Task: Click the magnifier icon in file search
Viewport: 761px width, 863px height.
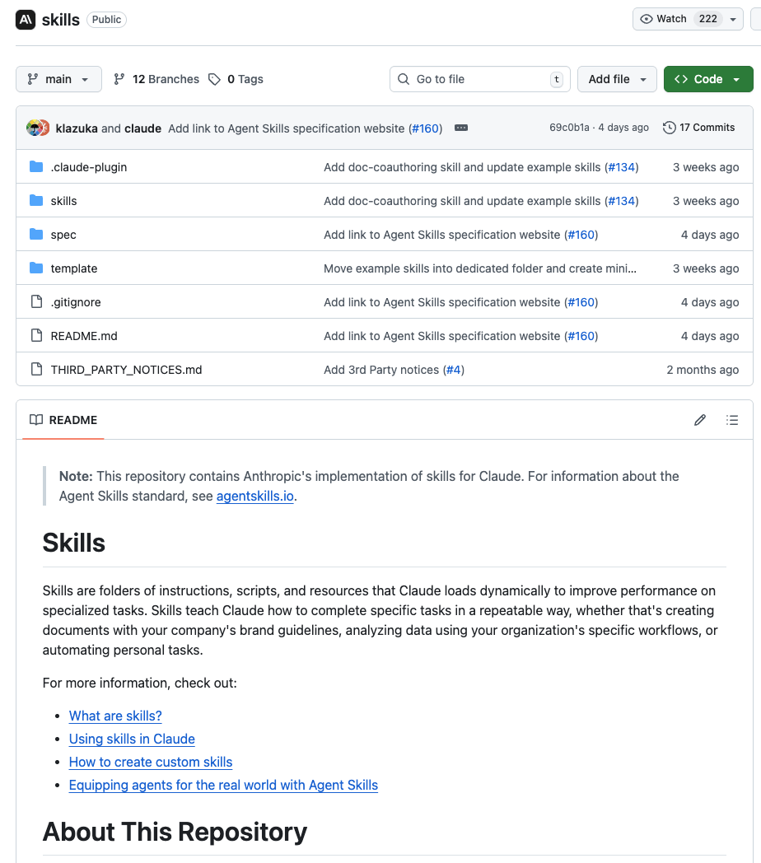Action: point(404,79)
